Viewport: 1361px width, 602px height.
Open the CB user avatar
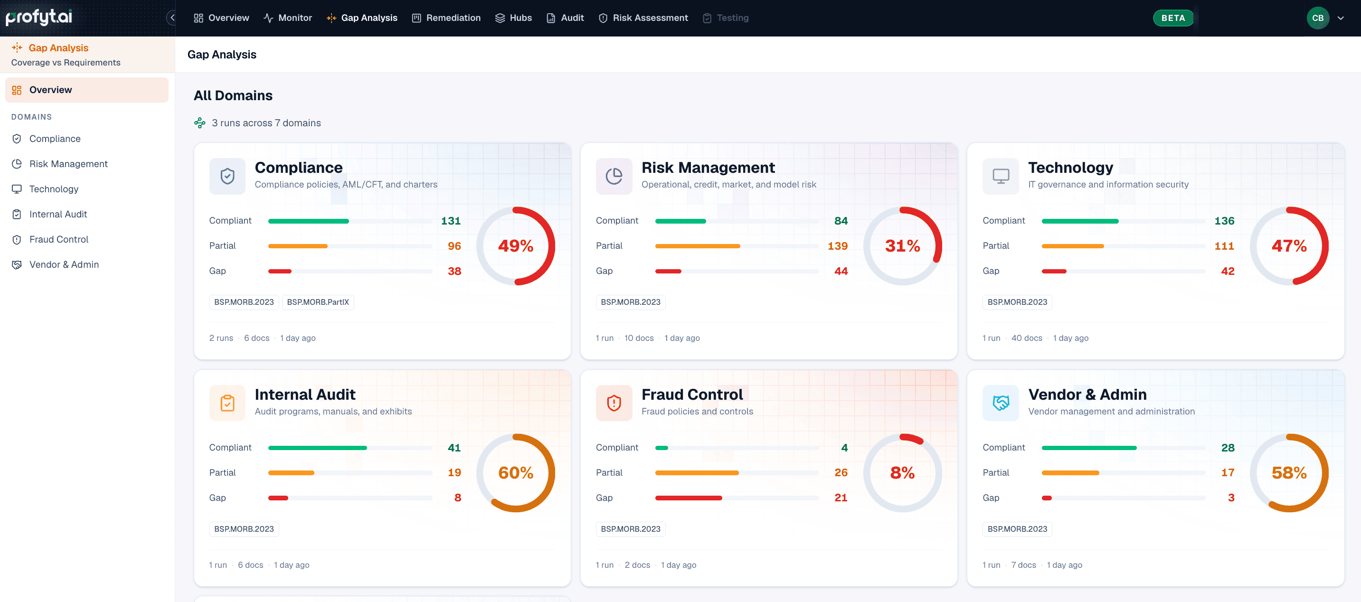[1318, 18]
